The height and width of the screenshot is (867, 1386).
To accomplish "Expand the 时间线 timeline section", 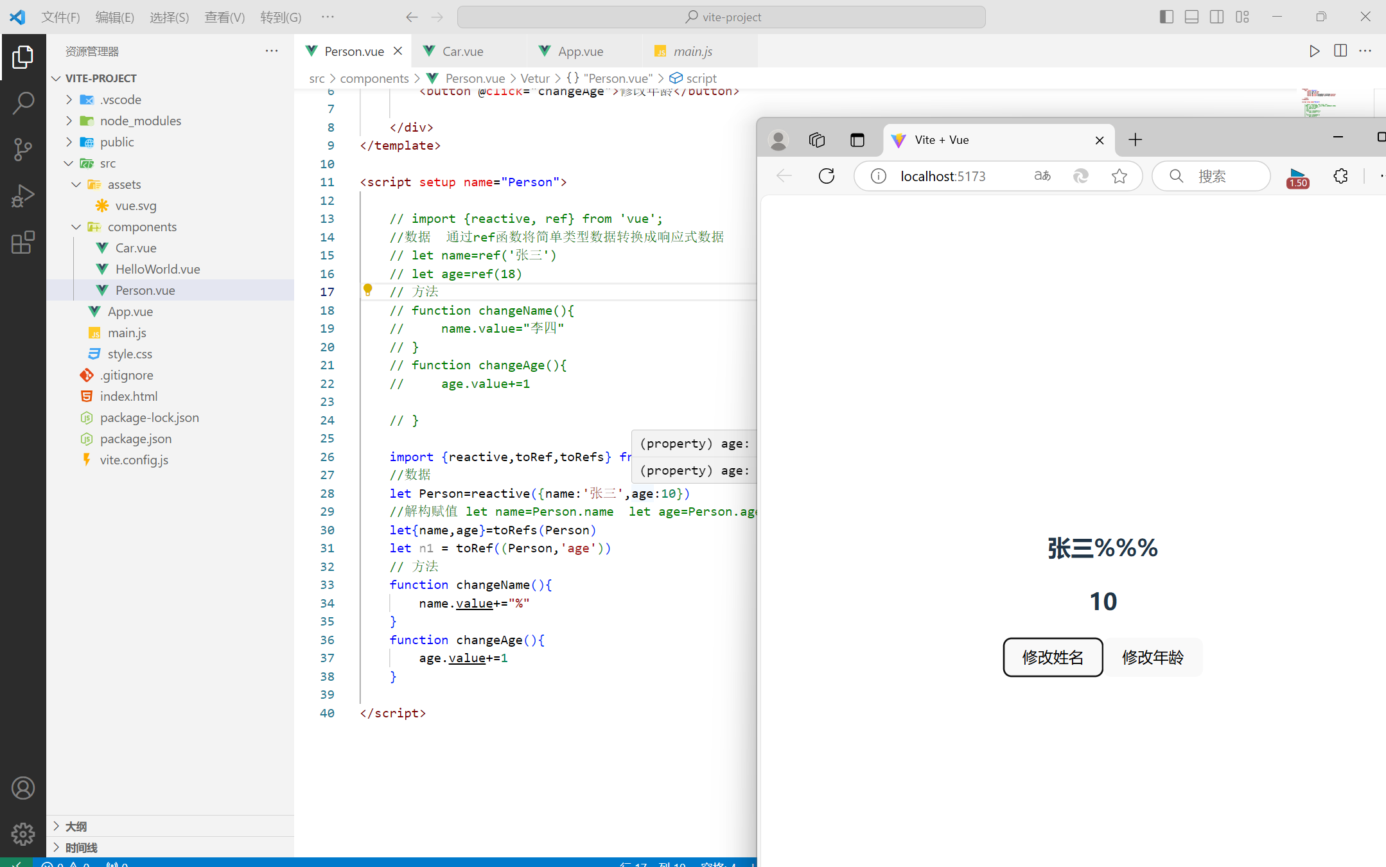I will click(57, 847).
